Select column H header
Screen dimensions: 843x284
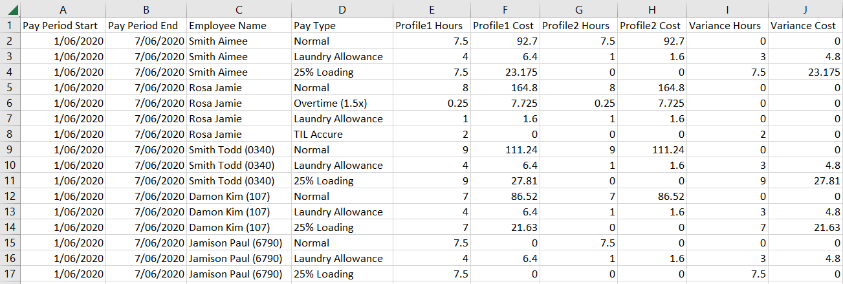click(x=651, y=10)
